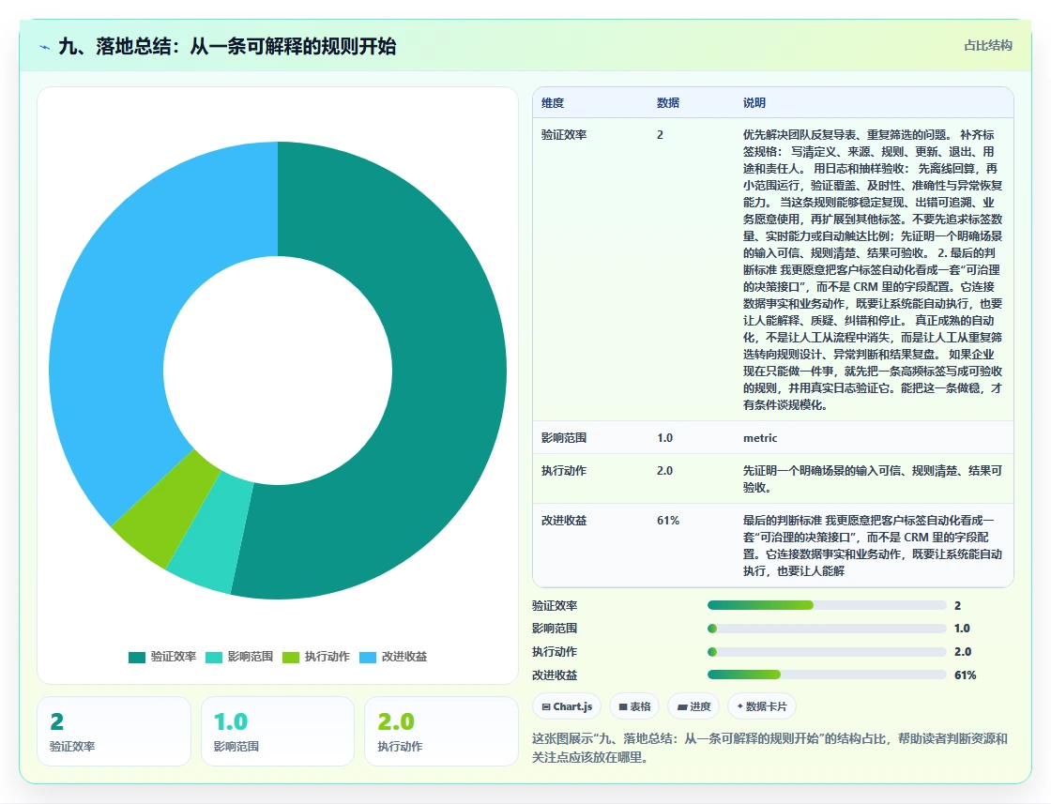Click the 执行动作 table row label
The height and width of the screenshot is (804, 1051).
(x=564, y=470)
